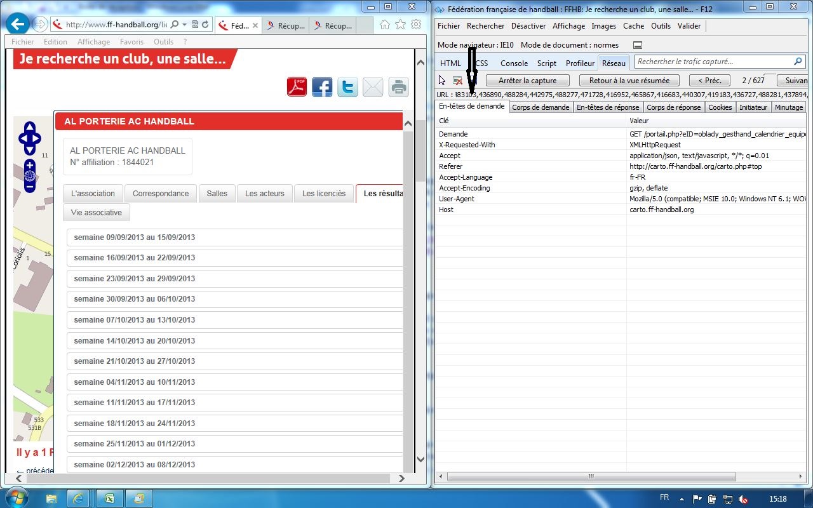Refresh the page with the reload icon
Image resolution: width=813 pixels, height=508 pixels.
coord(205,25)
